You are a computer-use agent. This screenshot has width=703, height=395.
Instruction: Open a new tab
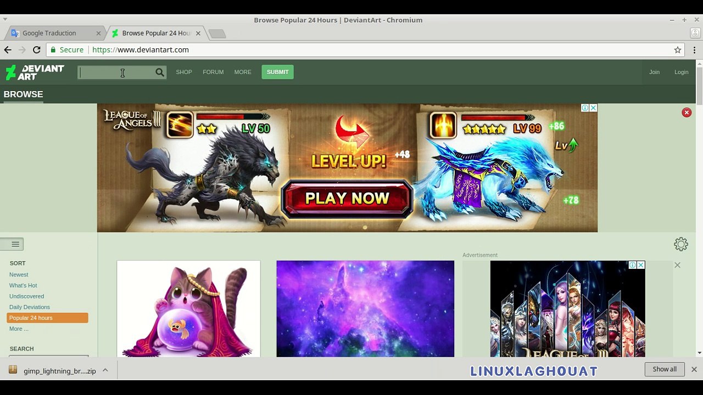point(217,34)
